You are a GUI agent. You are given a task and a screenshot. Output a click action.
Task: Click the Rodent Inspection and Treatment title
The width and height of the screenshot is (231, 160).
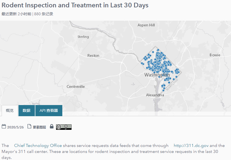(x=75, y=5)
